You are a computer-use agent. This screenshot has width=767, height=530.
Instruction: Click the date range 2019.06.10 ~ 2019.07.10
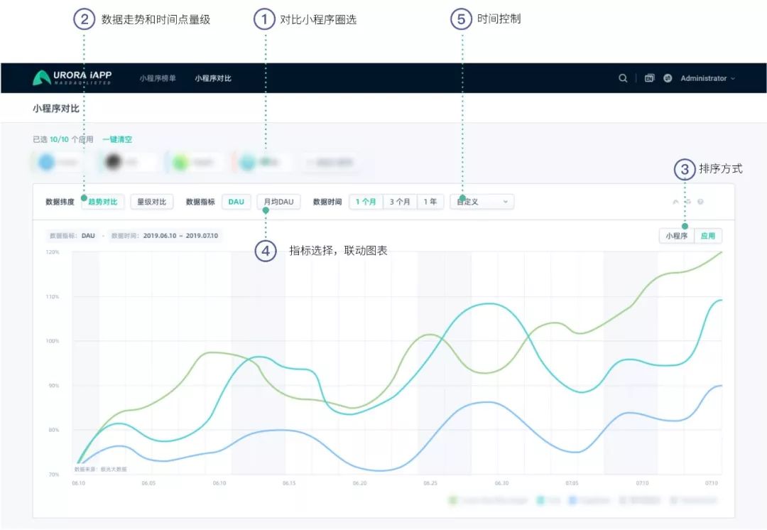(180, 235)
